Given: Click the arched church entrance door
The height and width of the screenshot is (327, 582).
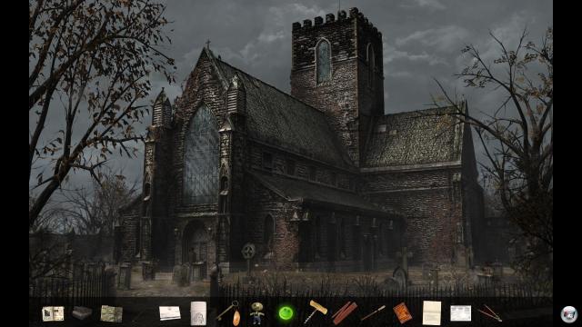Looking at the screenshot, I should click(x=196, y=243).
